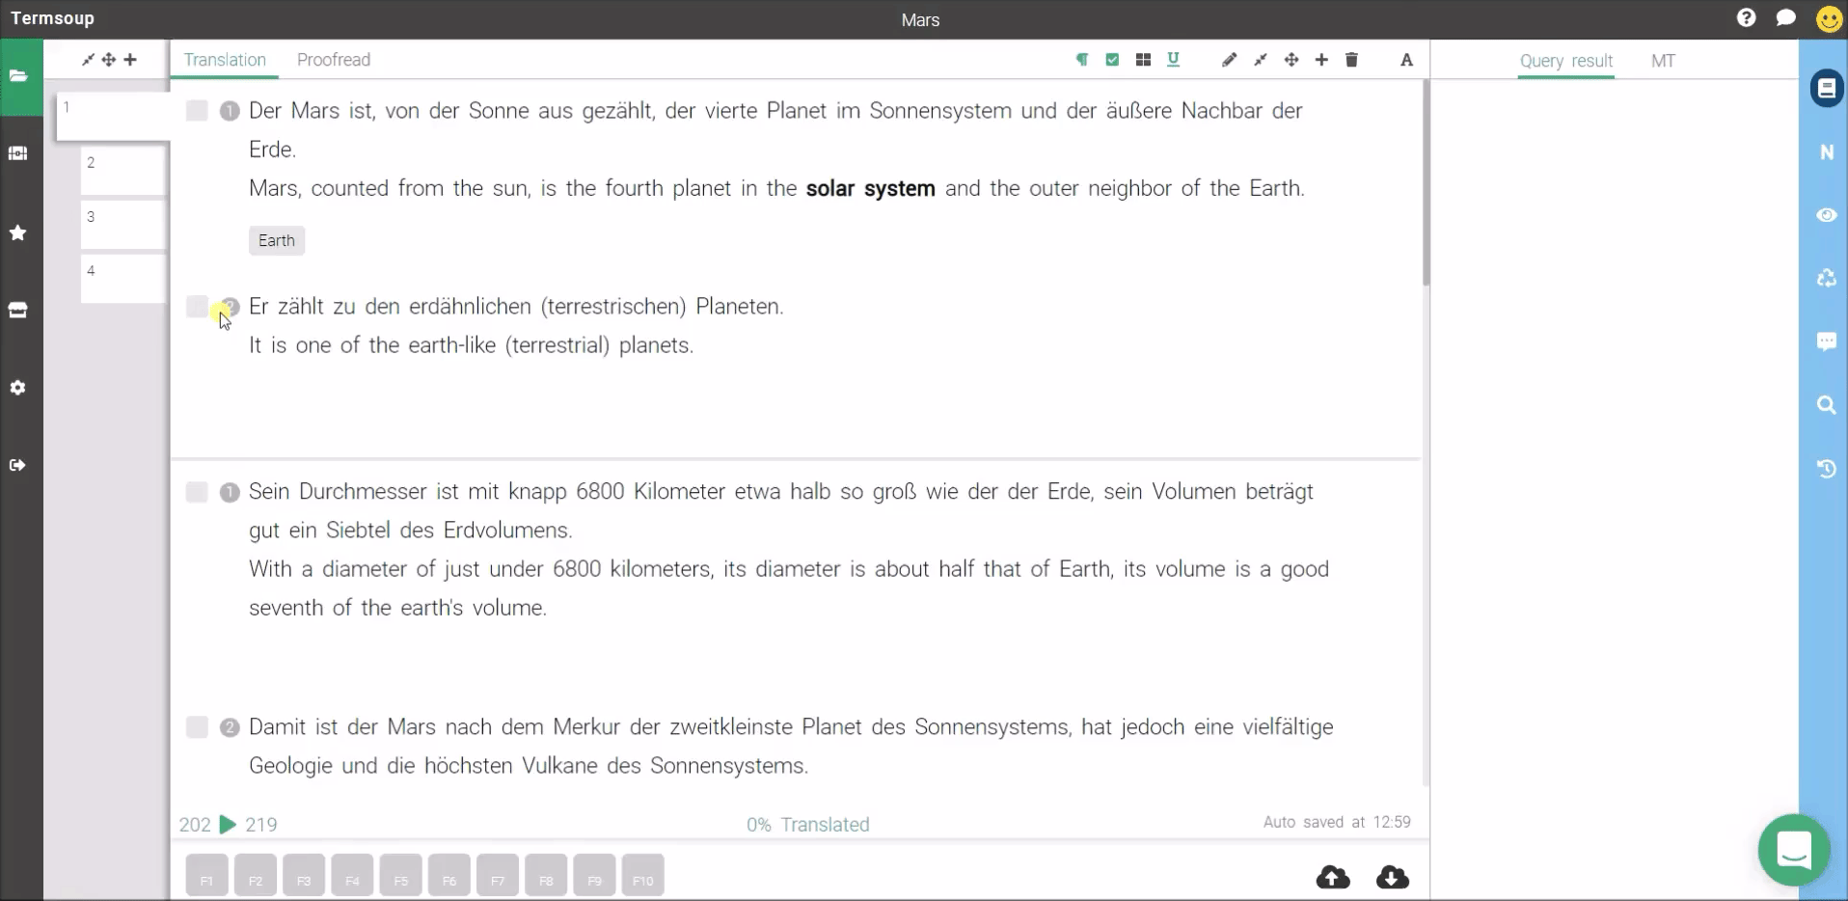Click the Earth term tag
1848x901 pixels.
[277, 241]
